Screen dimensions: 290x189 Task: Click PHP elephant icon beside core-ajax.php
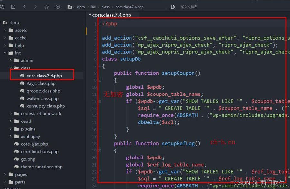click(16, 144)
